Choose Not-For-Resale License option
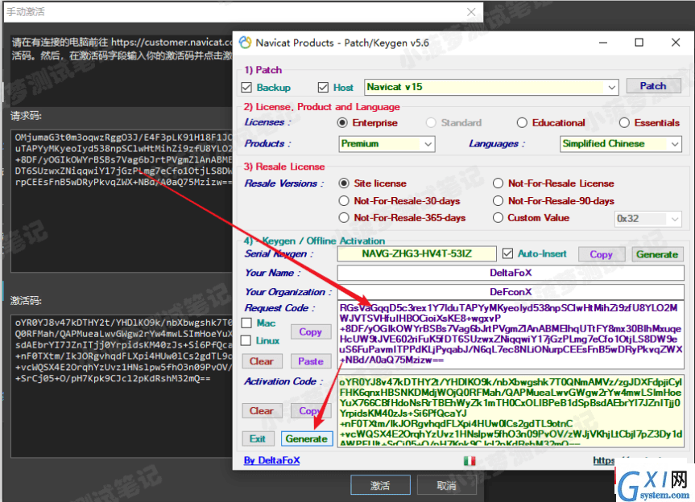Viewport: 695px width, 502px height. pos(498,183)
